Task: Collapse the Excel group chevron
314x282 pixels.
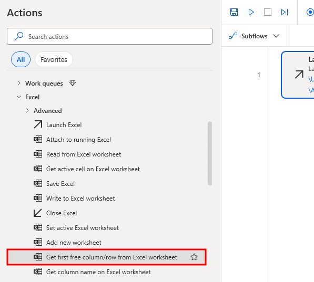Action: (x=19, y=97)
